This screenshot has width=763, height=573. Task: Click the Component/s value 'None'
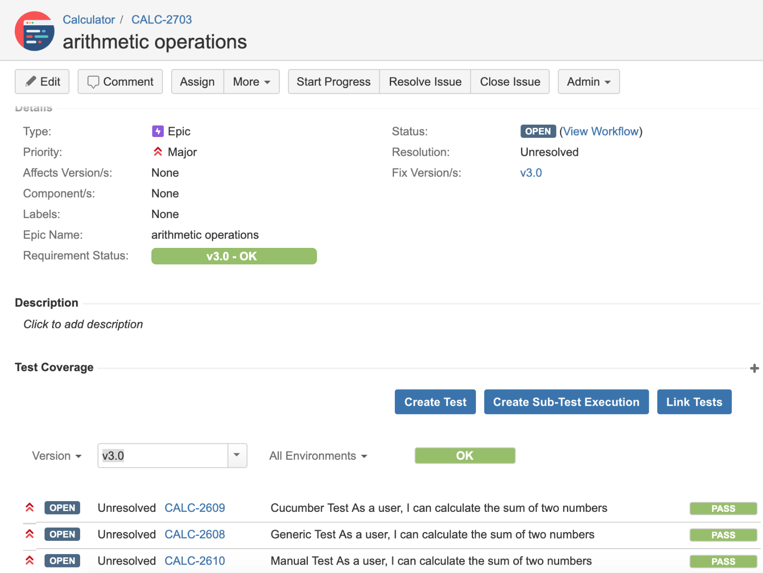pos(165,194)
